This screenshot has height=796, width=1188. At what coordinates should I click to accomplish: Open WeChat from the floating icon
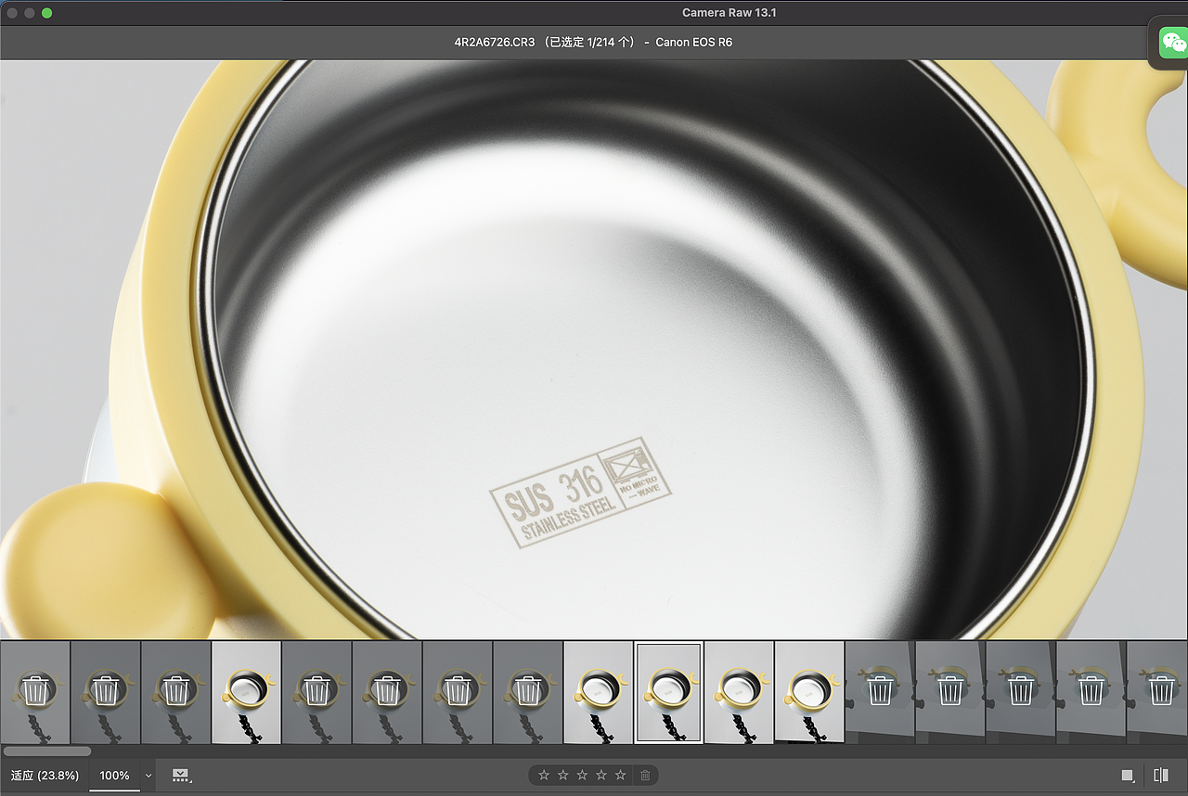[x=1173, y=42]
